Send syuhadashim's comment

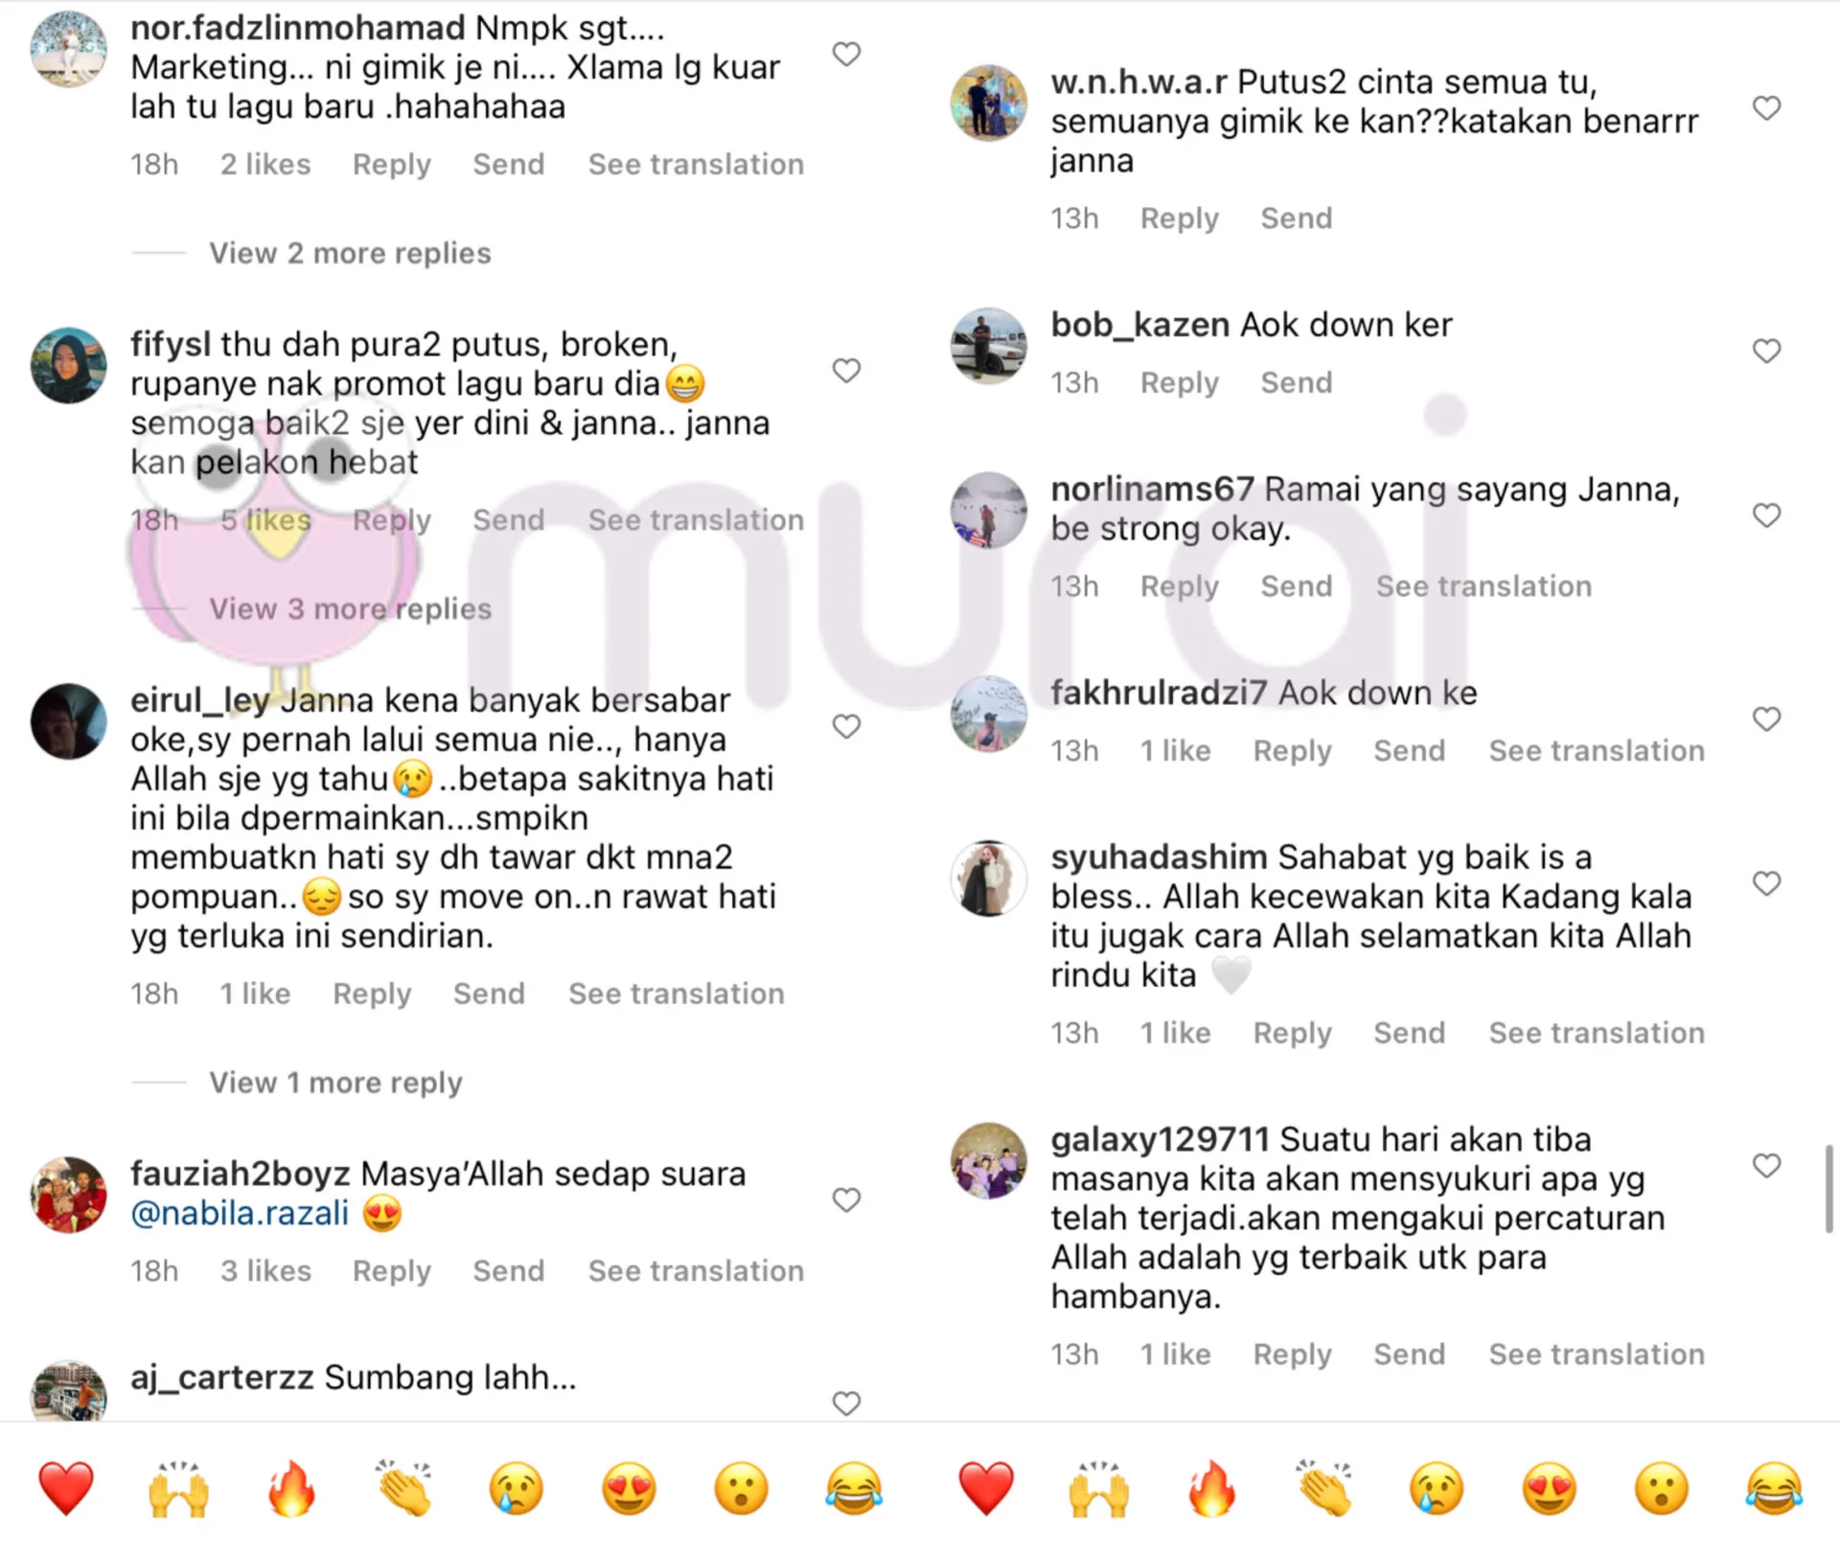pos(1409,1033)
